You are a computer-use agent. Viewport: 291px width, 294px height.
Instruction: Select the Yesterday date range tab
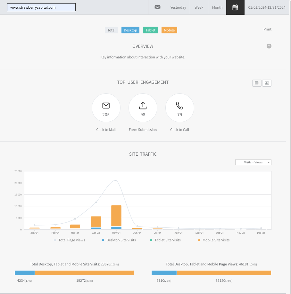[x=178, y=7]
